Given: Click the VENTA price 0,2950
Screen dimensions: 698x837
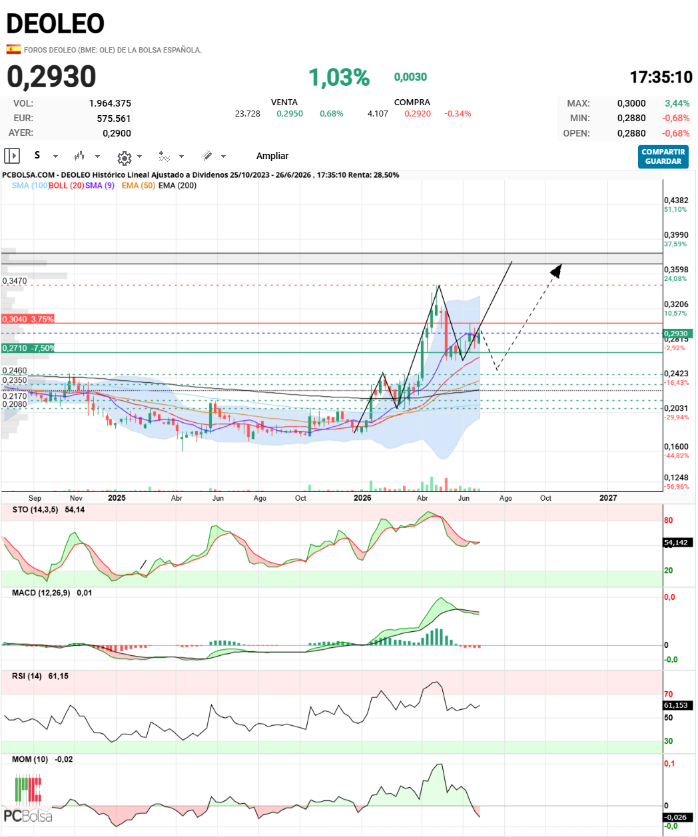Looking at the screenshot, I should 290,114.
